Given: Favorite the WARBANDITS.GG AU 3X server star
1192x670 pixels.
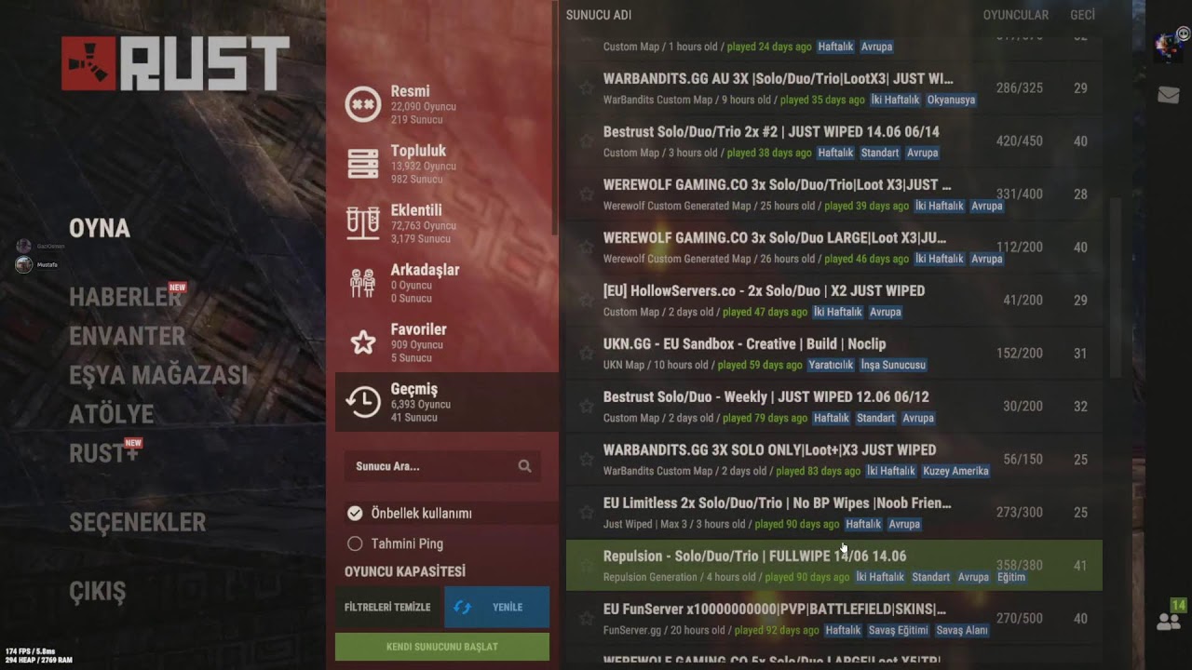Looking at the screenshot, I should tap(587, 88).
